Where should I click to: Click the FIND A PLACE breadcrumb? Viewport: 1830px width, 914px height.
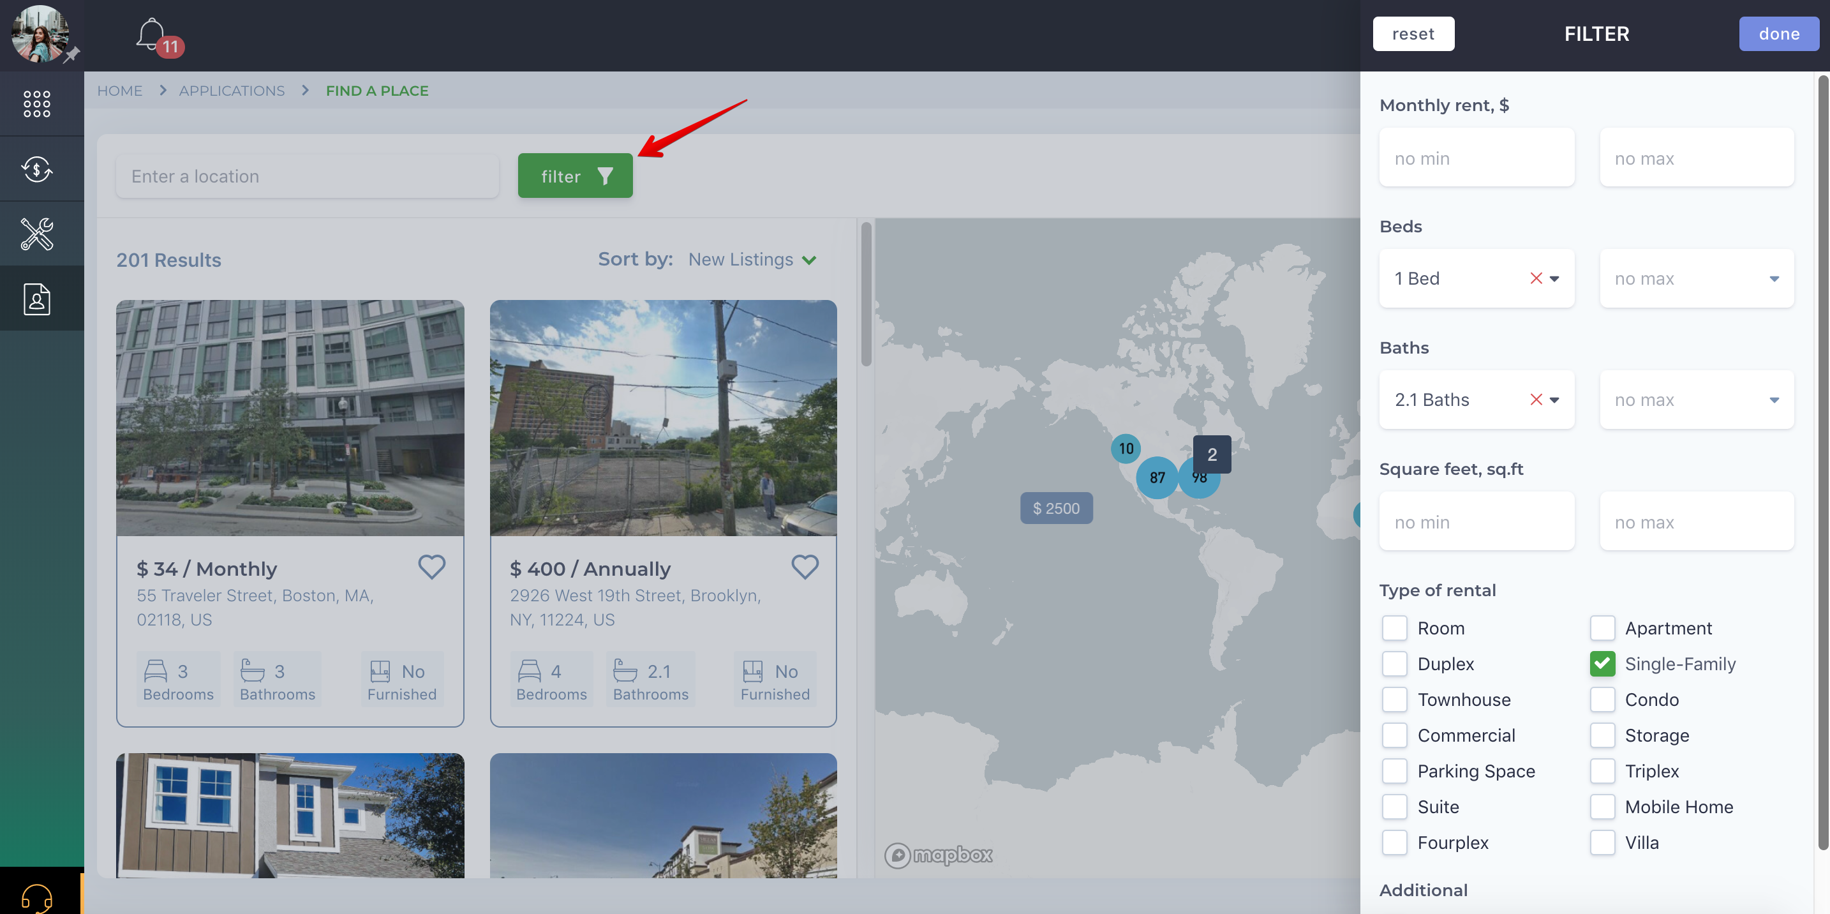(377, 90)
